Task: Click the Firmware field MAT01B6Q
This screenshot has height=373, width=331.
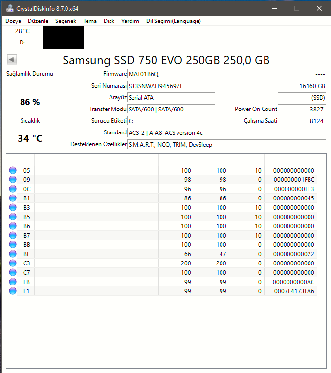Action: coord(171,74)
